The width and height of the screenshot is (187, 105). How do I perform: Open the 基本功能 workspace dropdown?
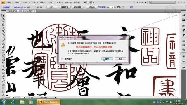(x=141, y=2)
